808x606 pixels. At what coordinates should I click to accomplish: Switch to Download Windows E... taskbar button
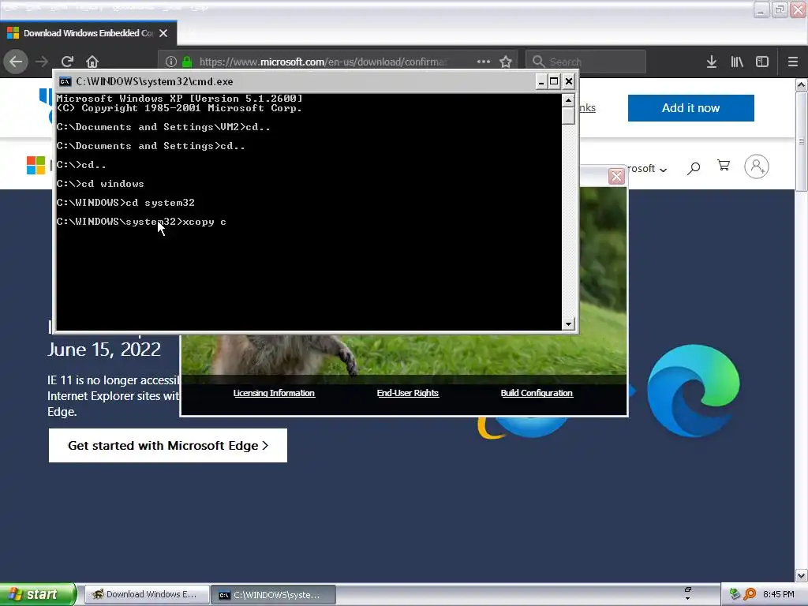[147, 595]
